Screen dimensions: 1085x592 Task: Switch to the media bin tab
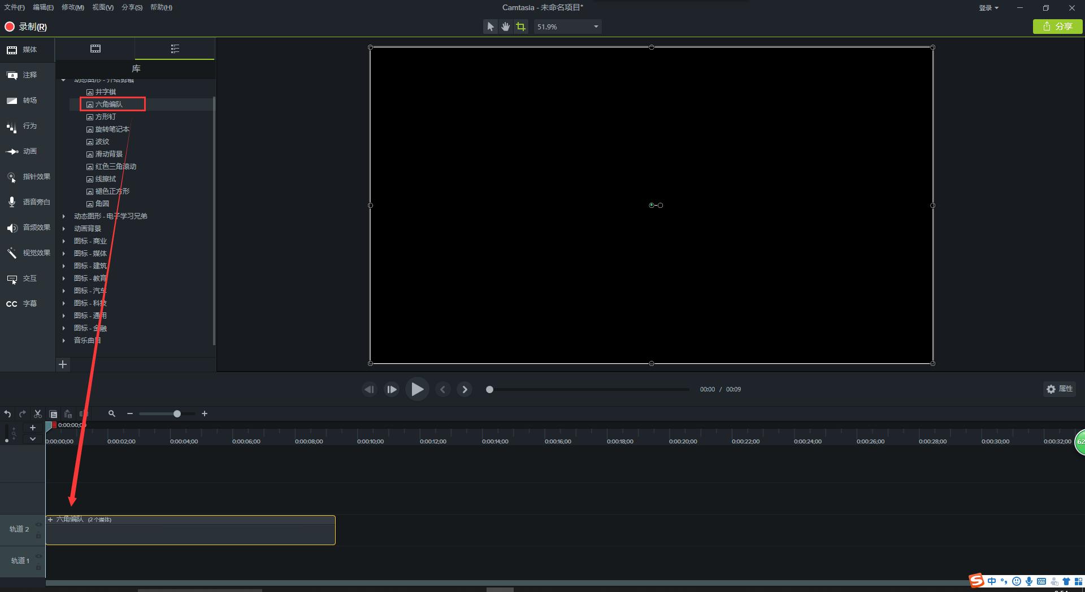coord(96,49)
